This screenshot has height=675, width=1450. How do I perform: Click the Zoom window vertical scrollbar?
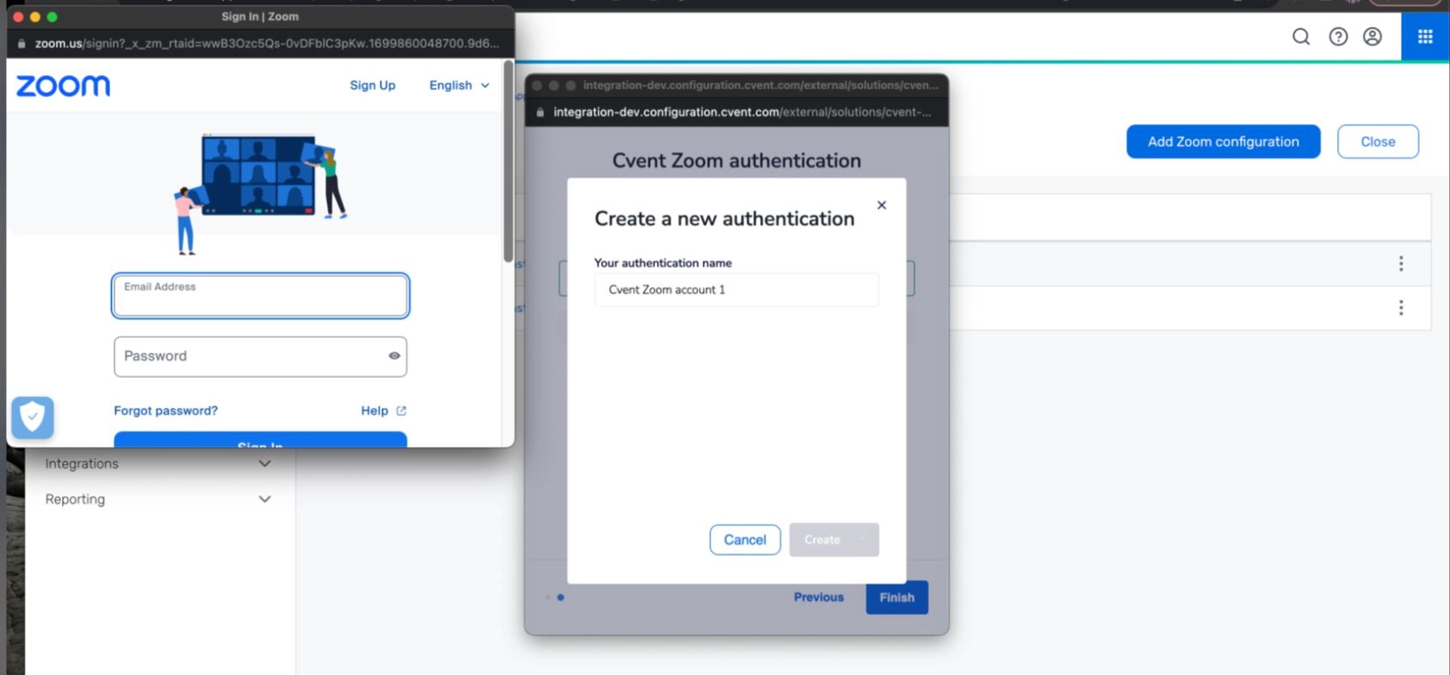508,162
